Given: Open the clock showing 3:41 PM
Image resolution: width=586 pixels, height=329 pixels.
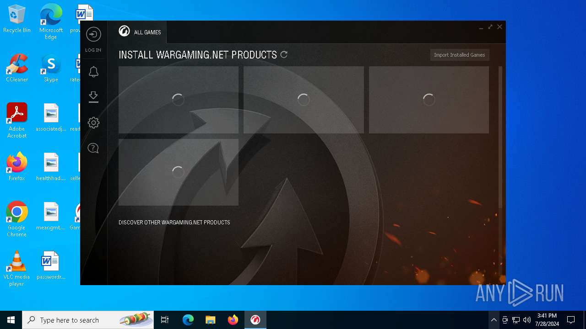Looking at the screenshot, I should coord(547,320).
